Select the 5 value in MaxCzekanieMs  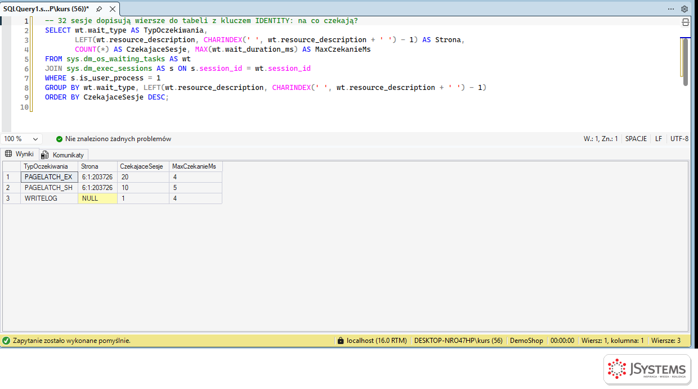pos(195,188)
